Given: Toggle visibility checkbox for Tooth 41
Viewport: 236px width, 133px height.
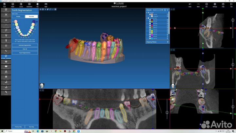Looking at the screenshot, I should click(150, 38).
